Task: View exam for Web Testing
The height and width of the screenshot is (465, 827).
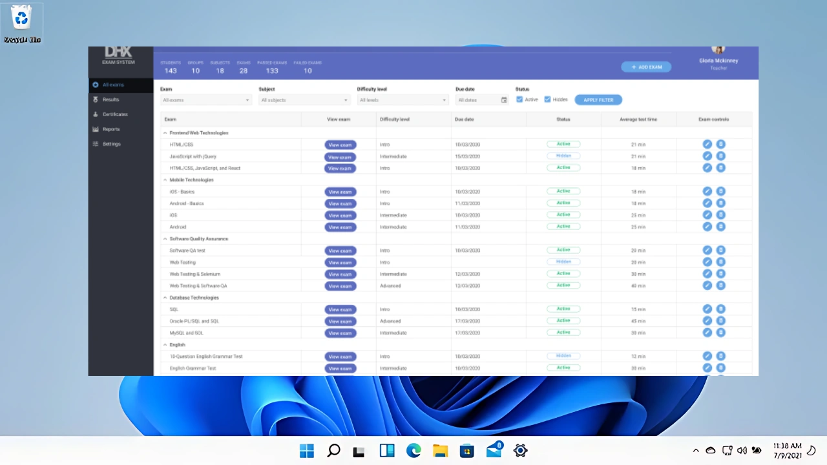Action: coord(340,262)
